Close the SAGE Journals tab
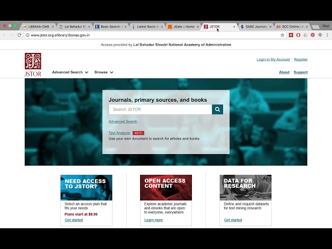The image size is (332, 249). [270, 26]
